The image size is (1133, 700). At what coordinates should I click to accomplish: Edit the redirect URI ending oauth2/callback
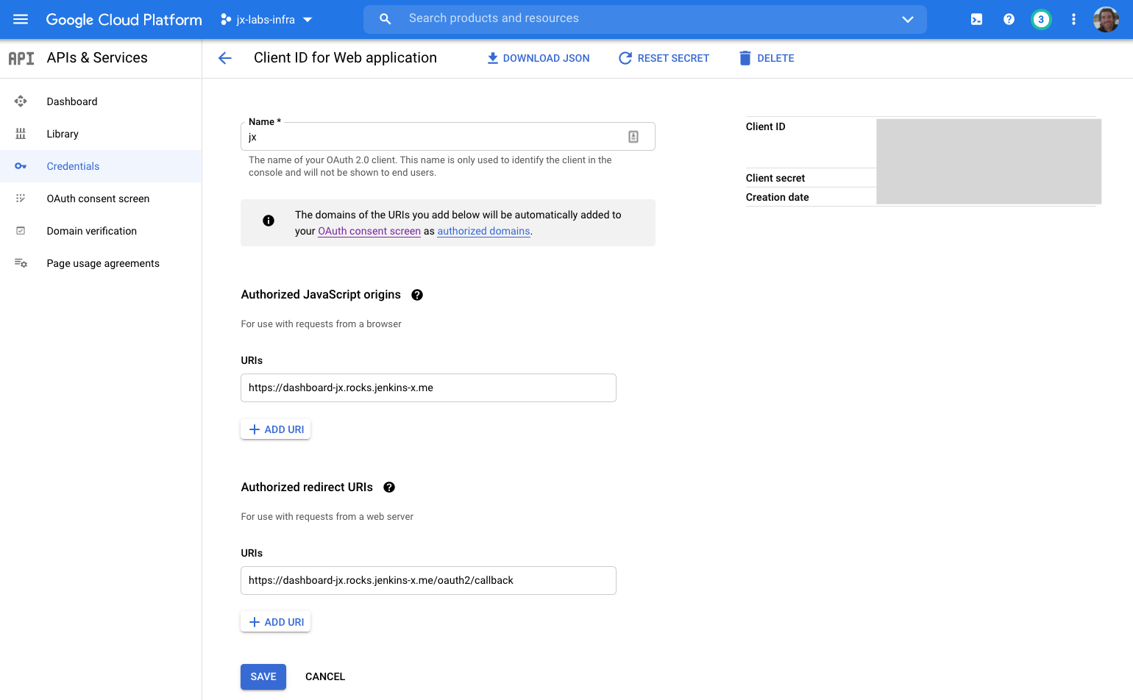[x=428, y=580]
